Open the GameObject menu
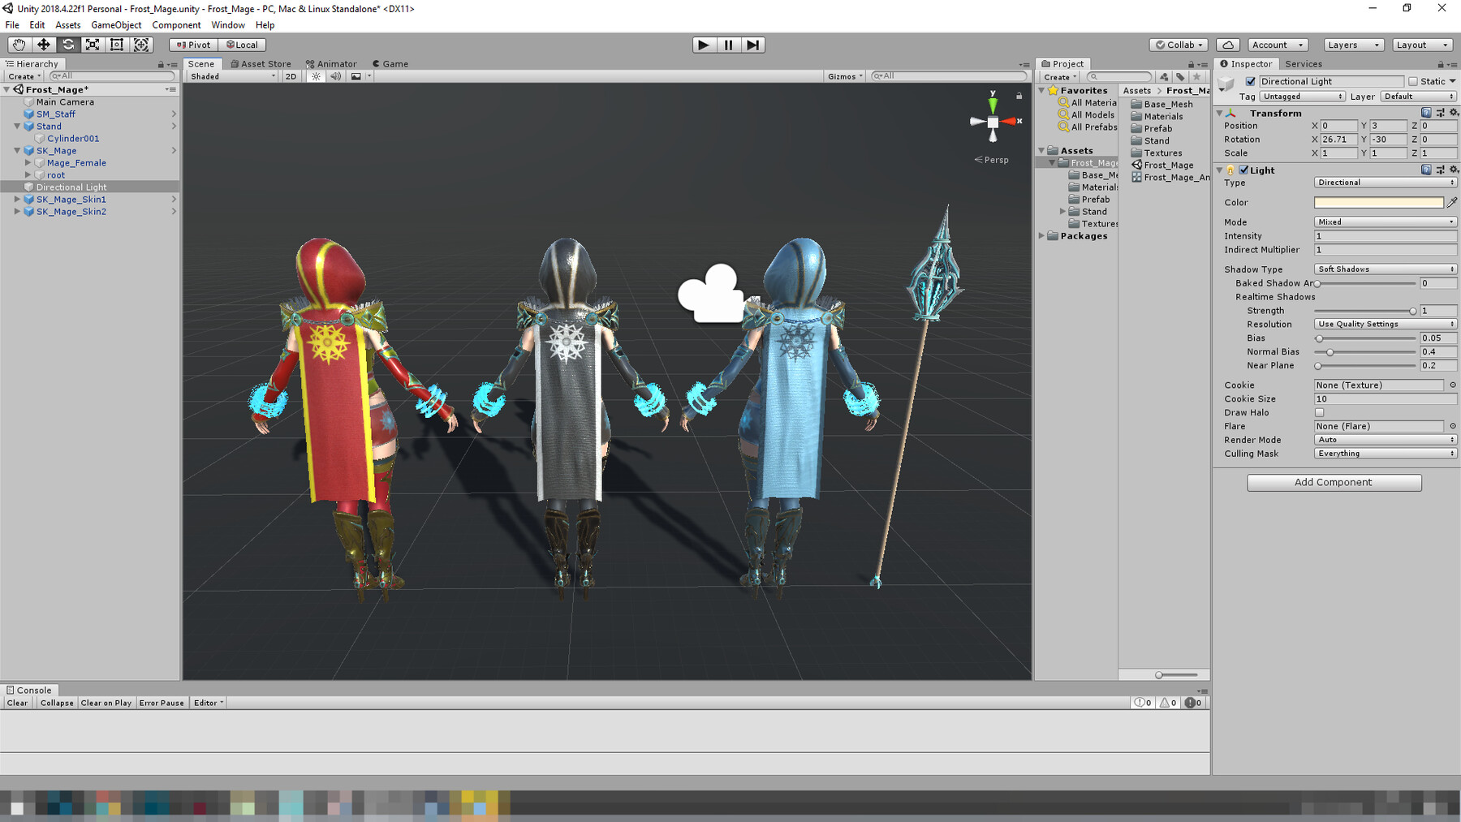The height and width of the screenshot is (822, 1461). click(116, 24)
